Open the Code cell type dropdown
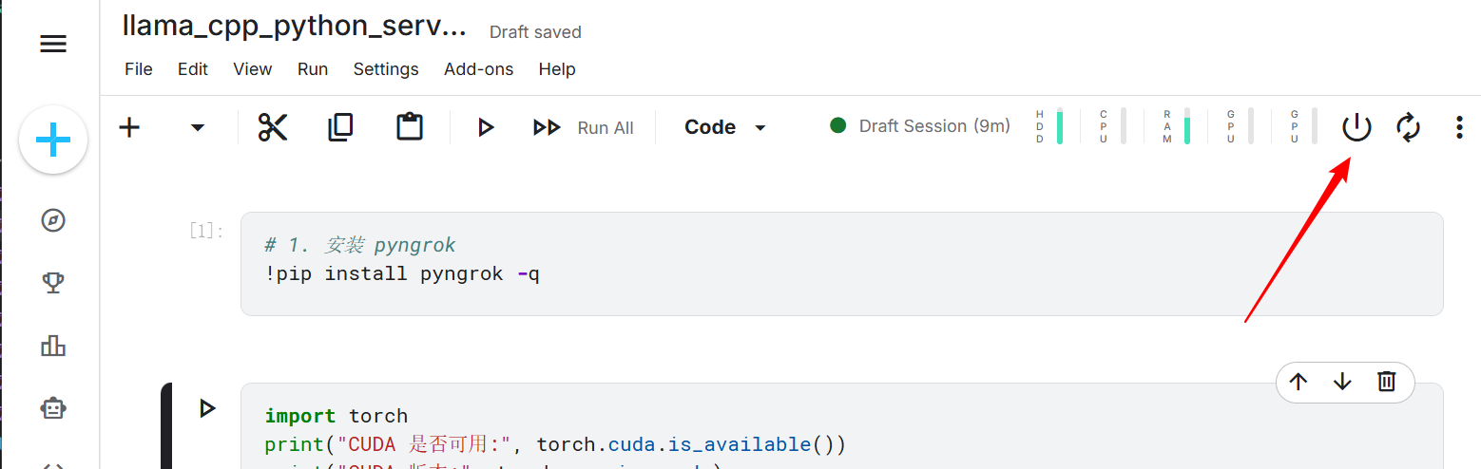The width and height of the screenshot is (1481, 469). (725, 127)
